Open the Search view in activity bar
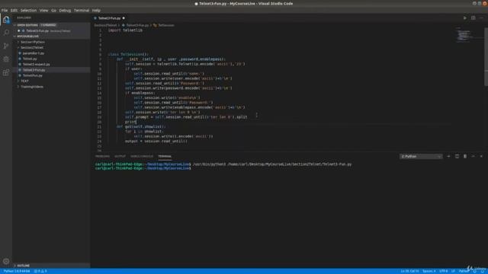The image size is (488, 274). [x=6, y=32]
